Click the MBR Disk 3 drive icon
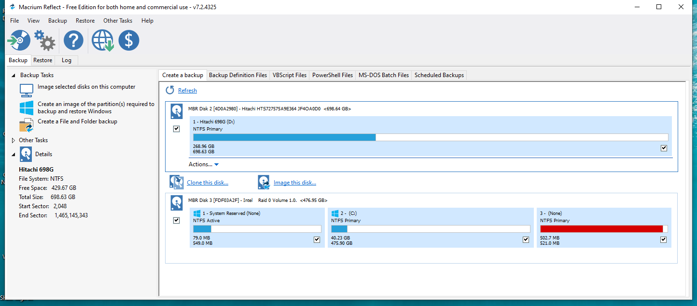Image resolution: width=697 pixels, height=306 pixels. pyautogui.click(x=177, y=203)
